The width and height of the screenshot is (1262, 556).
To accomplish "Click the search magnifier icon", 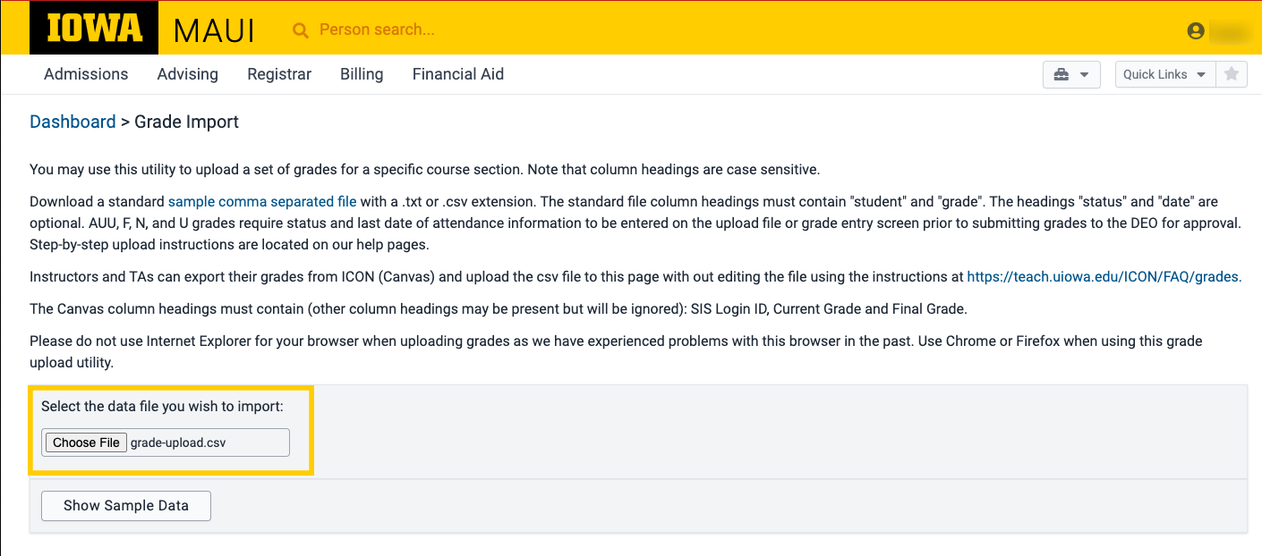I will coord(301,30).
